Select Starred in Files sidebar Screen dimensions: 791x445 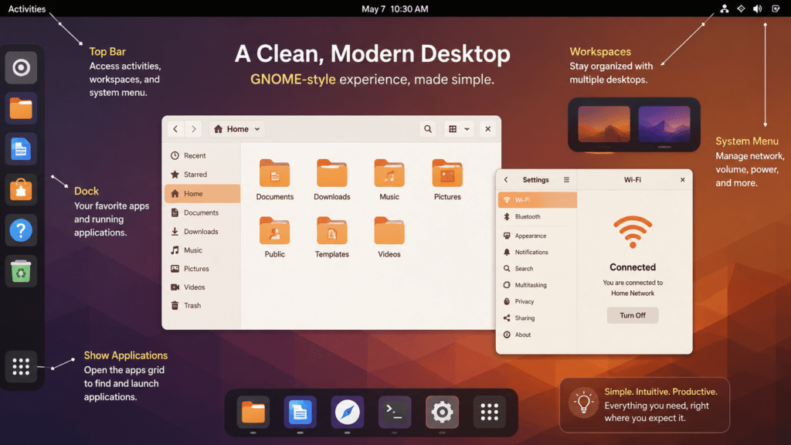(202, 175)
